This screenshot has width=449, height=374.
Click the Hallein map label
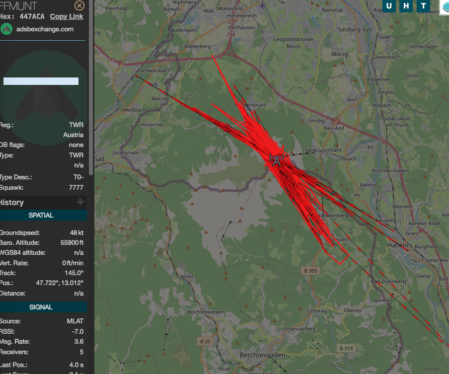398,245
